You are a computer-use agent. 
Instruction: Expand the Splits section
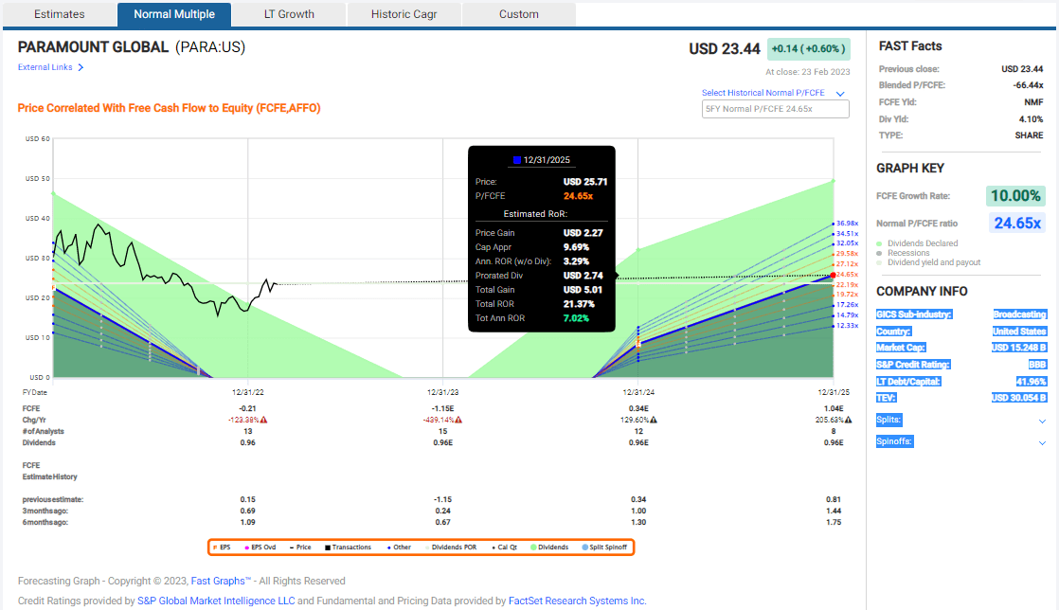click(x=1042, y=421)
